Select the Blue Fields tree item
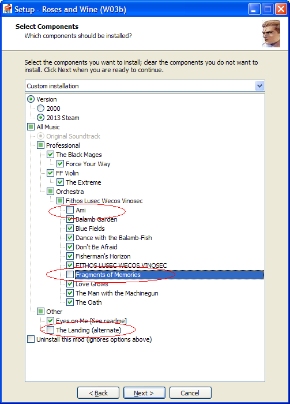290x404 pixels. [x=90, y=229]
